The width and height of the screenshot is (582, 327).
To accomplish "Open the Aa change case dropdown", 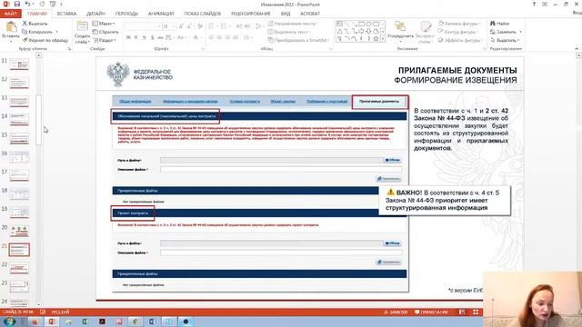I will click(x=181, y=37).
